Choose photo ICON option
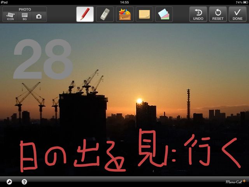249x187 pixels. tap(11, 16)
